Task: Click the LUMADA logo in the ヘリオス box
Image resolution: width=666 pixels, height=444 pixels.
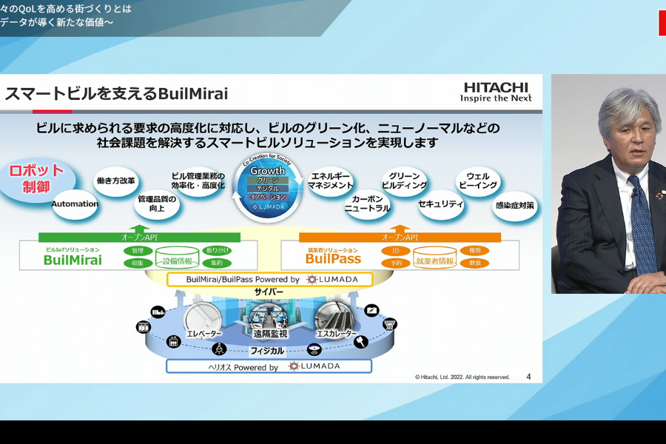Action: click(x=314, y=366)
